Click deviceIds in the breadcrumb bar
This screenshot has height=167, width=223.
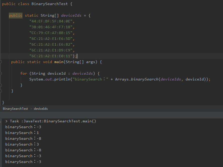(41, 109)
